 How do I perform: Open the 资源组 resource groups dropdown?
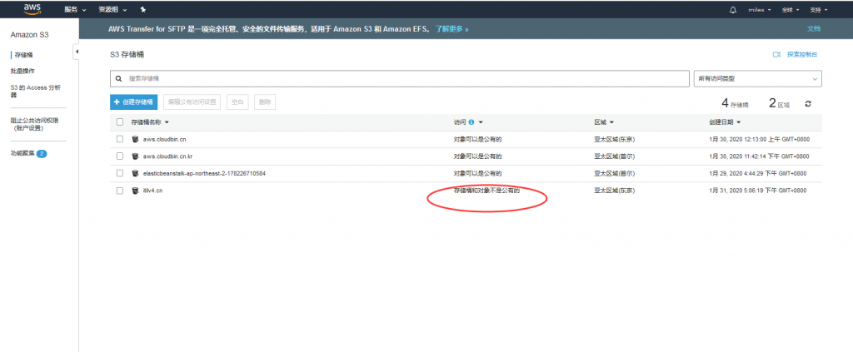pos(112,10)
